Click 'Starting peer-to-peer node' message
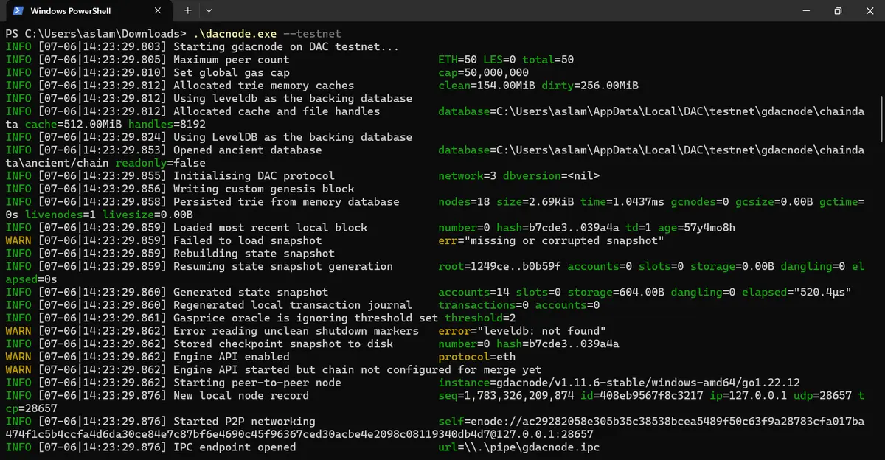The height and width of the screenshot is (460, 885). click(x=257, y=382)
